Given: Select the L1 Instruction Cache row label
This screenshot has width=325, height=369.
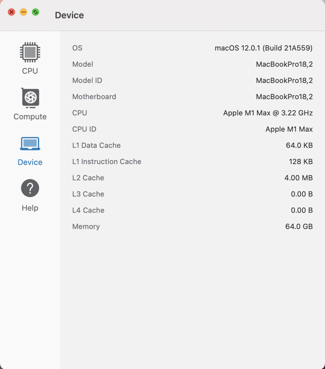Looking at the screenshot, I should 107,162.
